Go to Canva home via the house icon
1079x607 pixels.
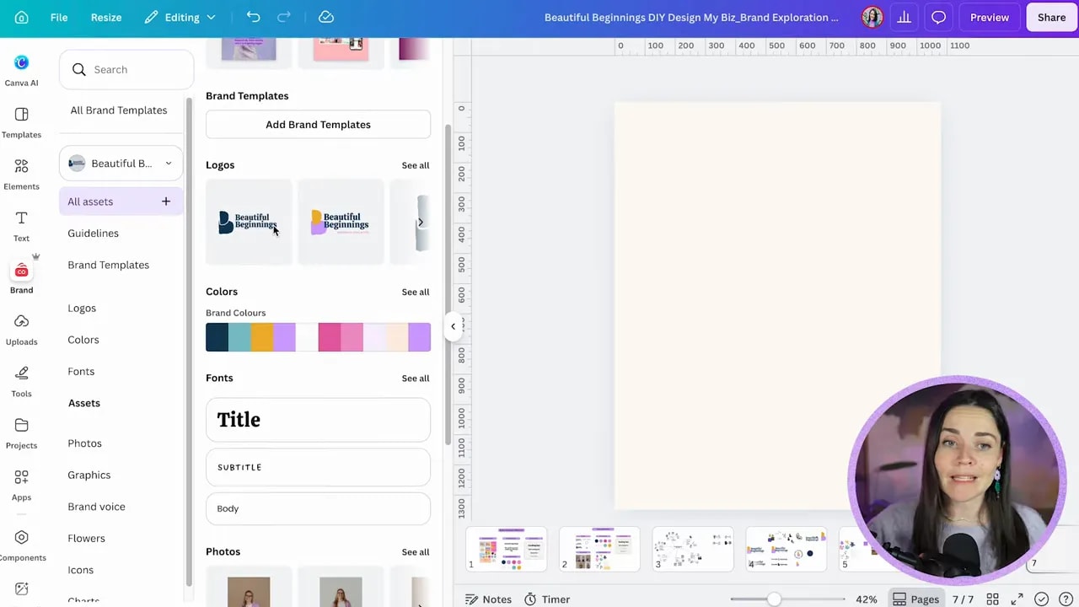coord(22,17)
